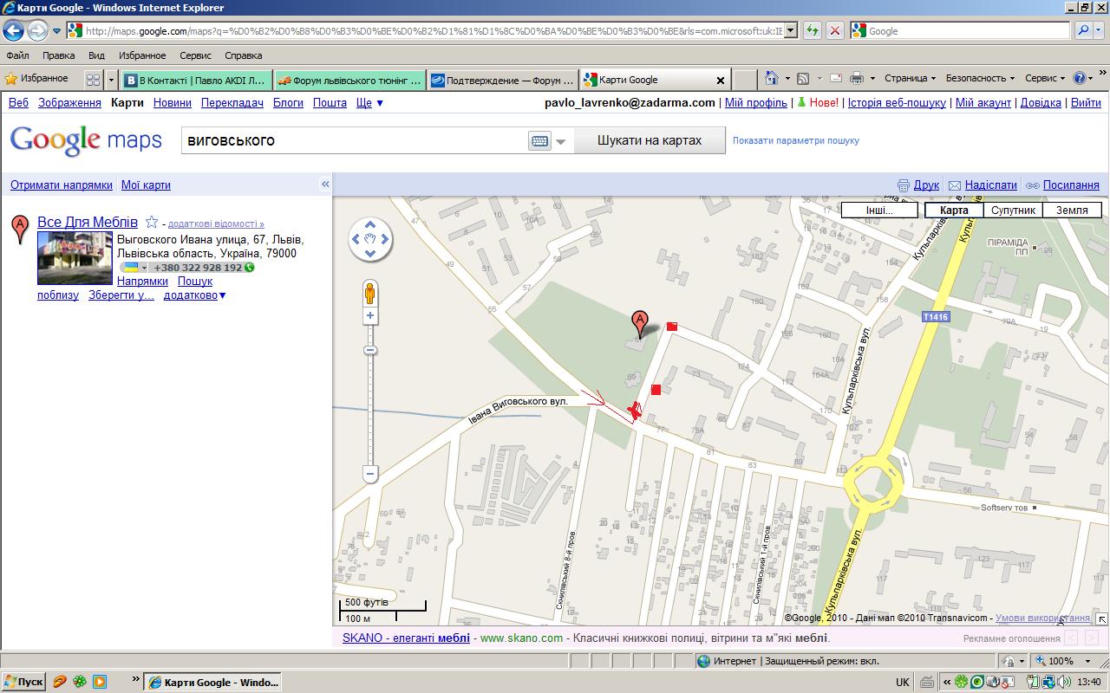The image size is (1110, 693).
Task: Open "Мої карти" link
Action: pyautogui.click(x=146, y=185)
